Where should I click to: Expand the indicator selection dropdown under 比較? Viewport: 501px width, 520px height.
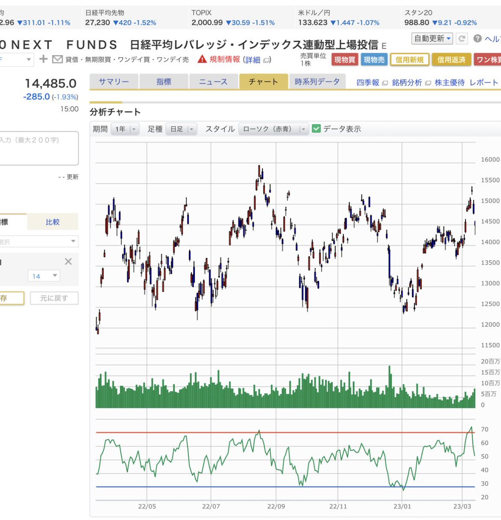point(39,241)
